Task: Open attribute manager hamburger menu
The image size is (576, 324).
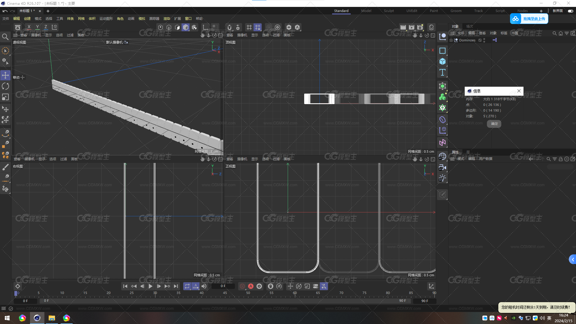Action: [x=452, y=159]
